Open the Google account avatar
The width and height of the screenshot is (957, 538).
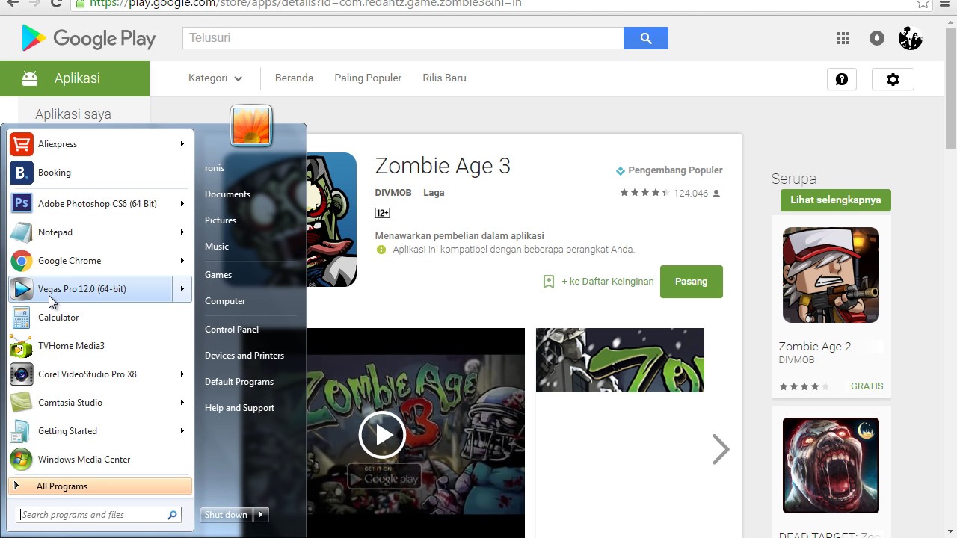(910, 38)
